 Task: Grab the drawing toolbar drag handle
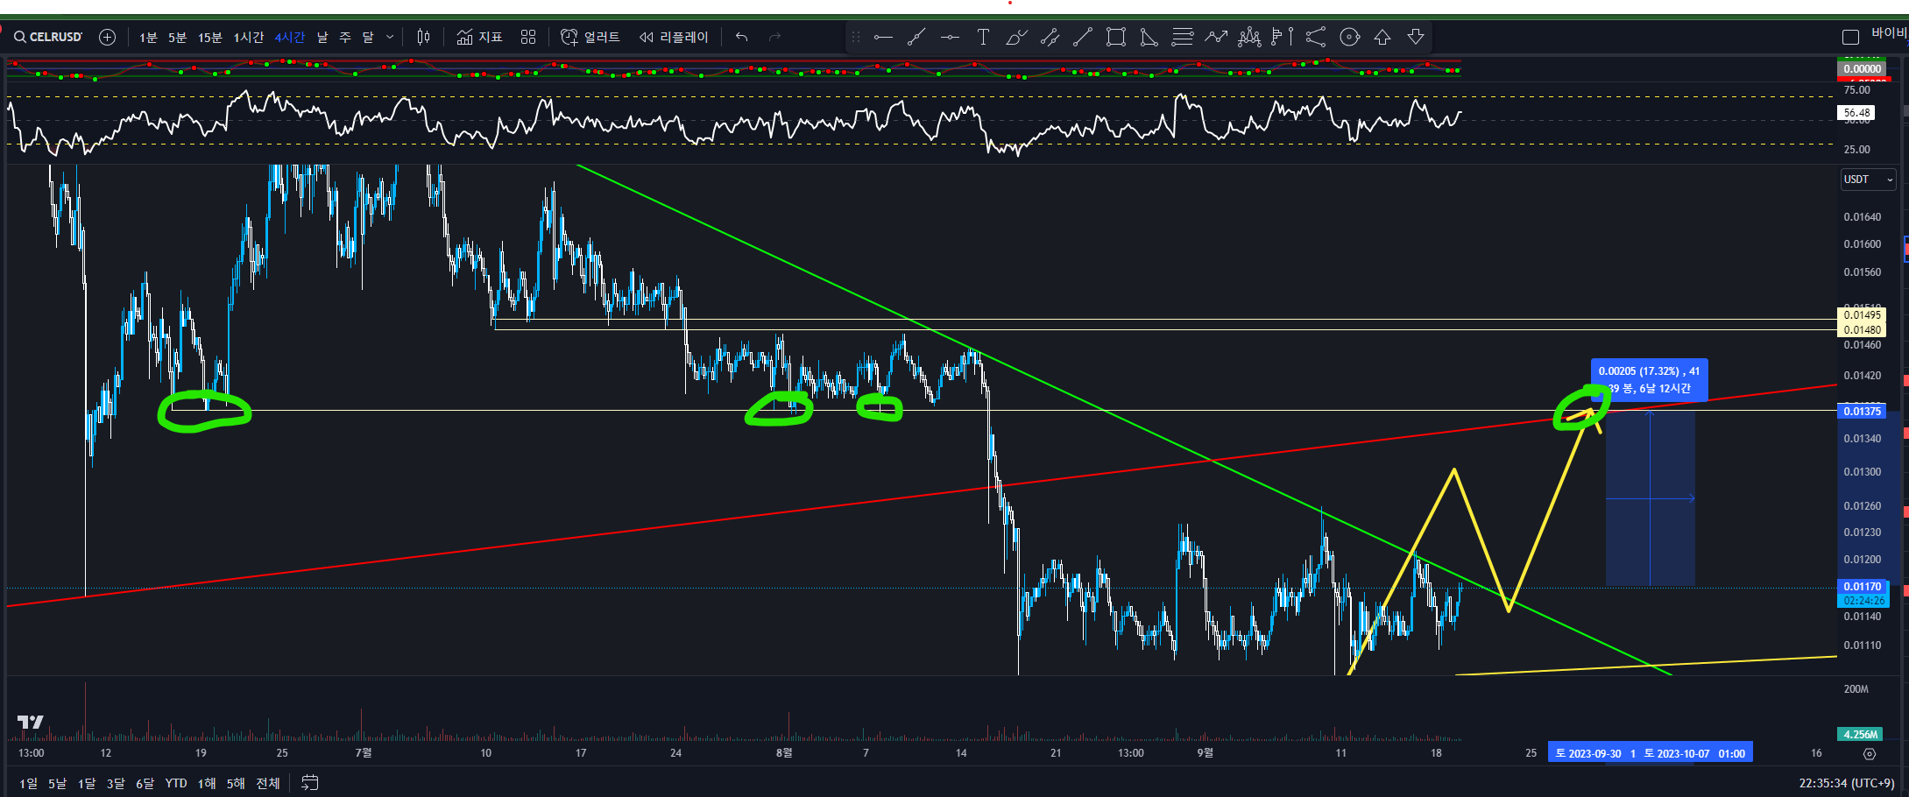tap(856, 37)
